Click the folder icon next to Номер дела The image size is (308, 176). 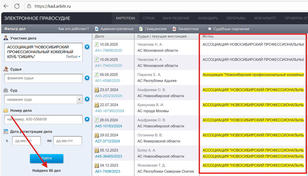(x=6, y=111)
